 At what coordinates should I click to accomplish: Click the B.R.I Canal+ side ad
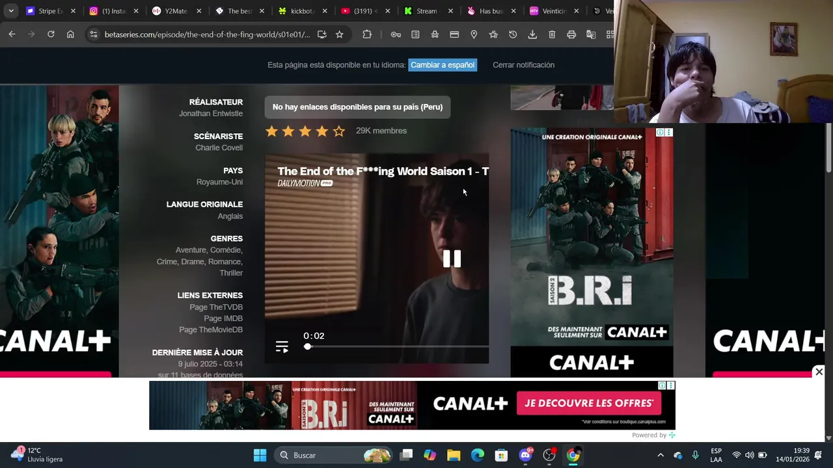[x=592, y=252]
